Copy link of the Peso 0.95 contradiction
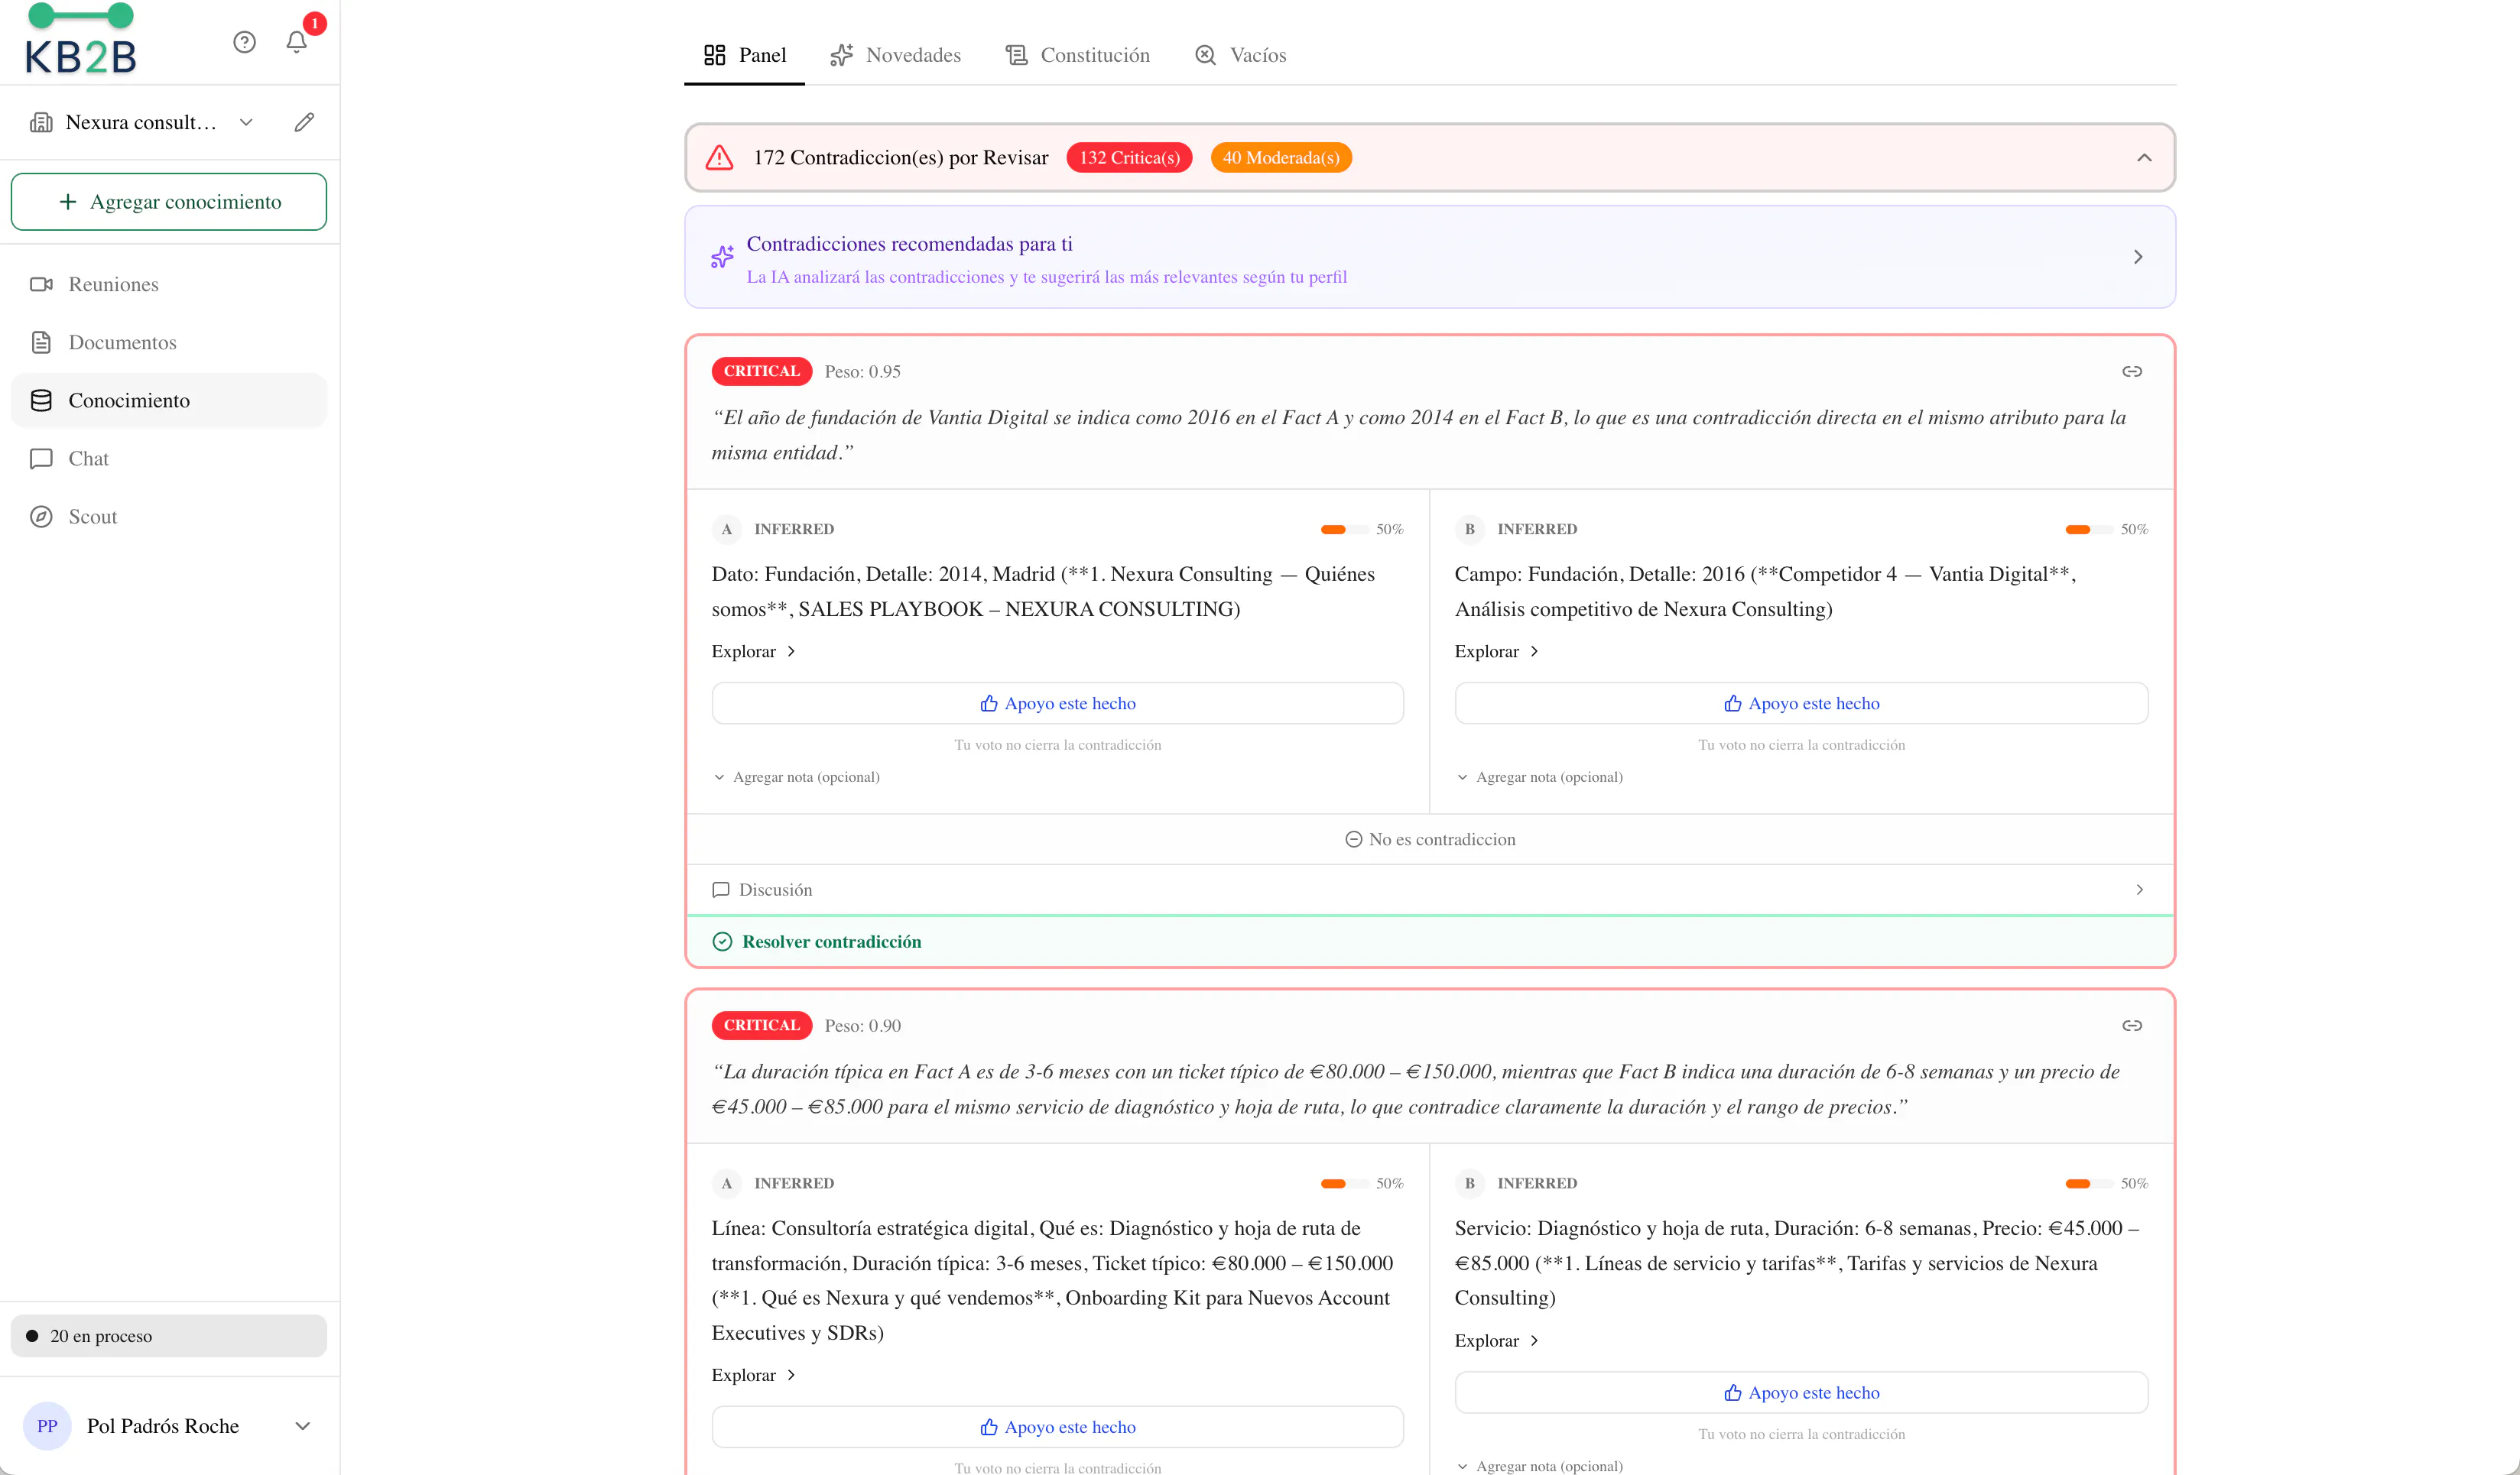The width and height of the screenshot is (2520, 1475). pyautogui.click(x=2132, y=371)
